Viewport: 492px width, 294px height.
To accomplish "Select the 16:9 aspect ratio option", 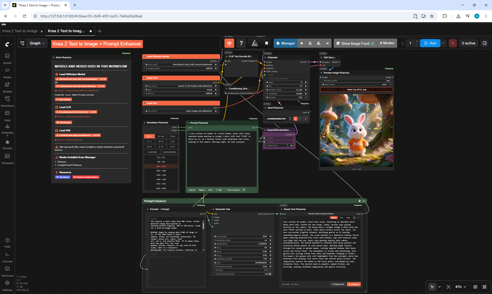I will click(161, 136).
